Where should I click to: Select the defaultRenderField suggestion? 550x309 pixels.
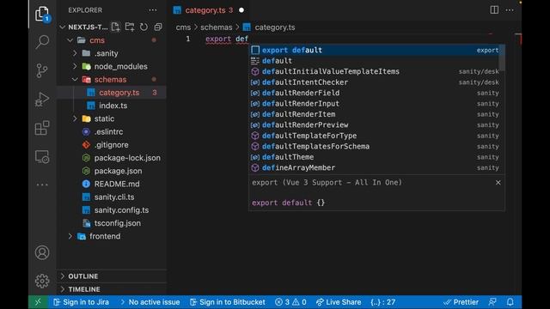tap(375, 93)
